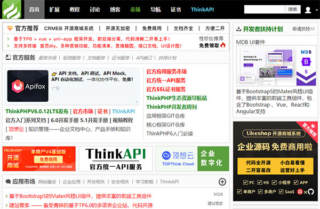Open the 扩展 navigation menu
The width and height of the screenshot is (320, 209).
54,10
